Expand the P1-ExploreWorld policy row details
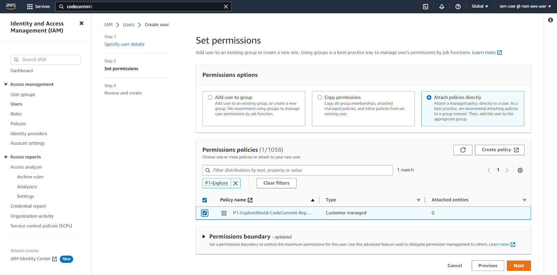Viewport: 557px width, 275px height. pyautogui.click(x=224, y=213)
